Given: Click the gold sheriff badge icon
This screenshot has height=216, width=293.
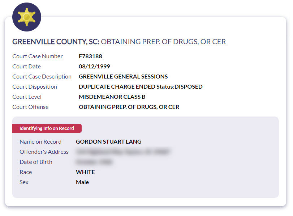Looking at the screenshot, I should pos(27,17).
